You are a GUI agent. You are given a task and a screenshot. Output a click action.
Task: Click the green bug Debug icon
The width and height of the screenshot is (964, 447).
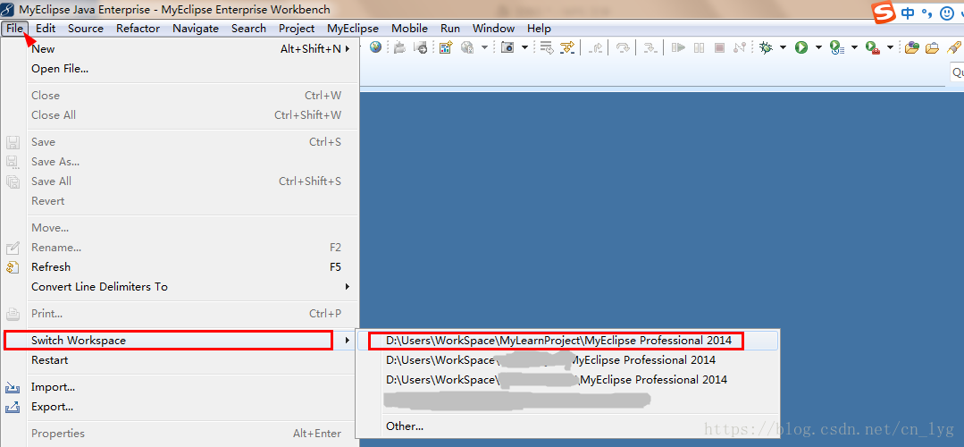pyautogui.click(x=766, y=47)
